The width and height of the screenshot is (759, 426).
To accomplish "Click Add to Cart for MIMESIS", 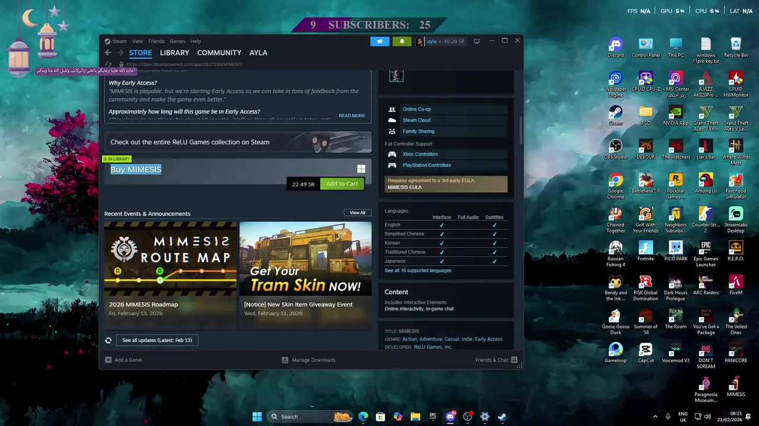I will (x=342, y=184).
